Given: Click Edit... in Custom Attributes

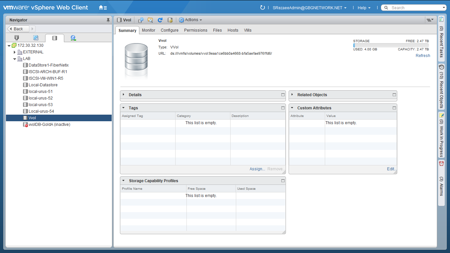Looking at the screenshot, I should (392, 169).
